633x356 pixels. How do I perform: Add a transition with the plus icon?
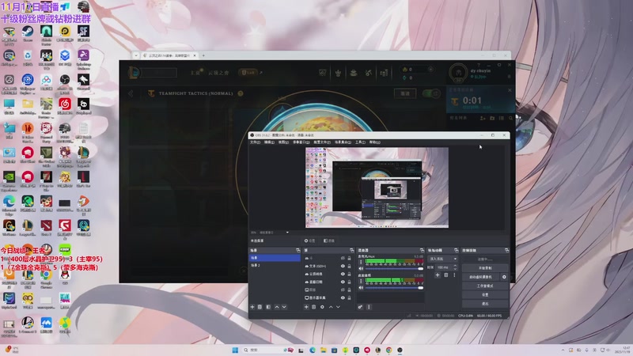click(x=438, y=275)
